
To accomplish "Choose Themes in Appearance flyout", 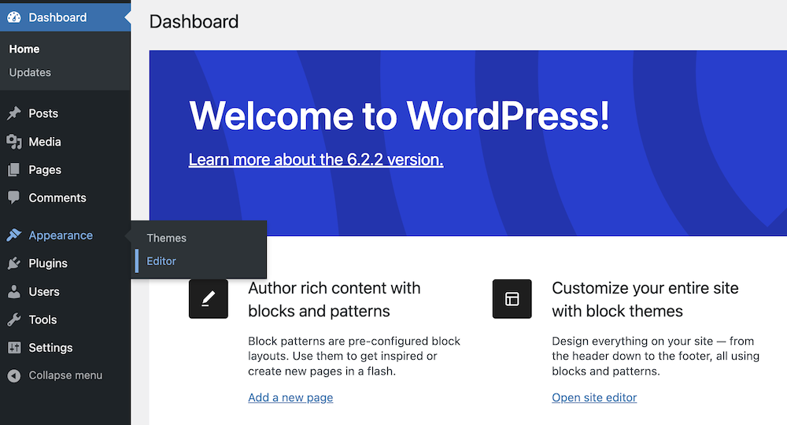I will [166, 238].
